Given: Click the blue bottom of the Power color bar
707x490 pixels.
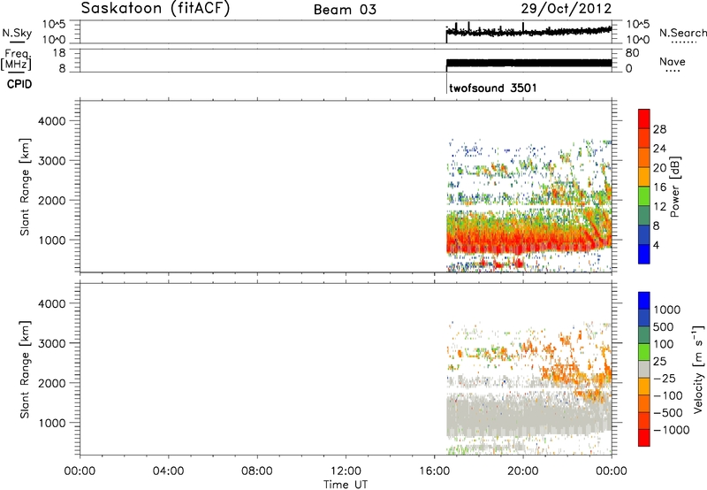Looking at the screenshot, I should click(x=644, y=254).
